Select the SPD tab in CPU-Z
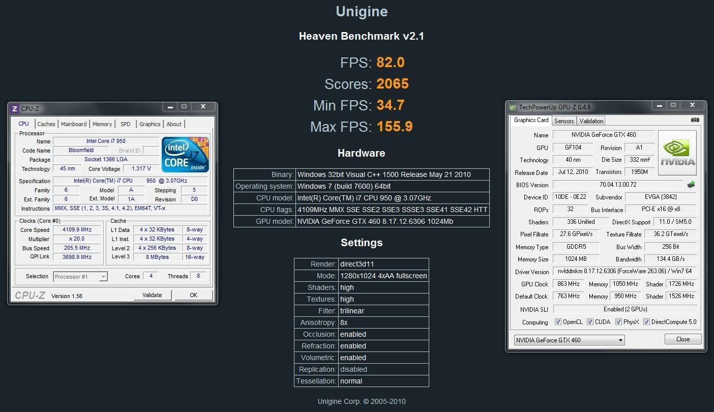Viewport: 714px width, 412px height. pos(126,124)
